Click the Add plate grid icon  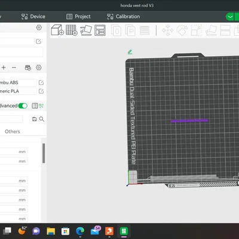pyautogui.click(x=72, y=30)
